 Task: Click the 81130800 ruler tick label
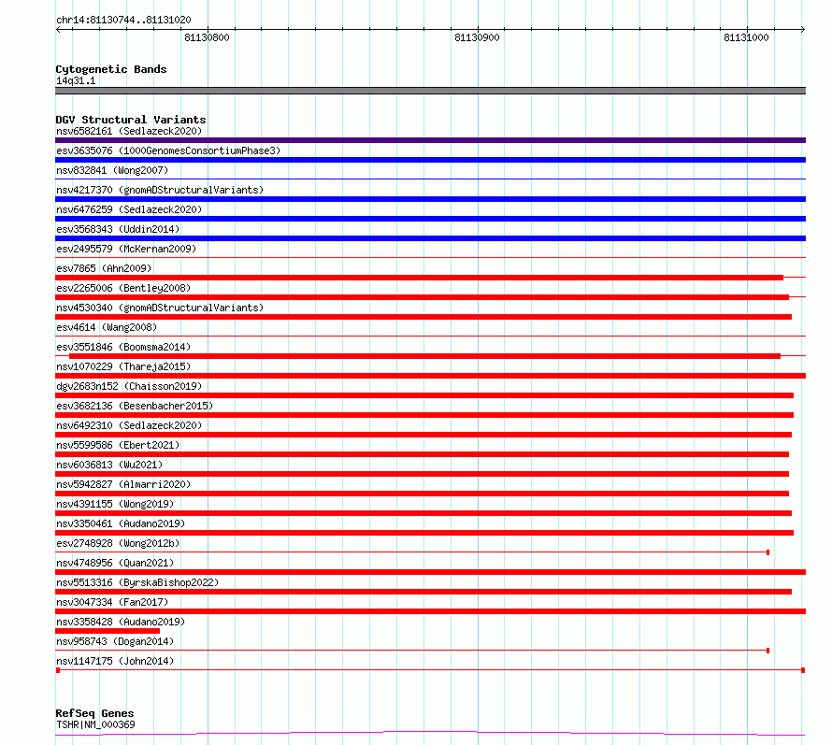207,37
